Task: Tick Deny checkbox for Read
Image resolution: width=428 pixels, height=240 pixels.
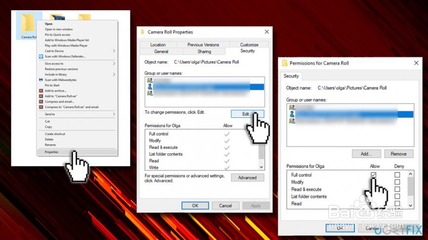Action: [x=397, y=203]
